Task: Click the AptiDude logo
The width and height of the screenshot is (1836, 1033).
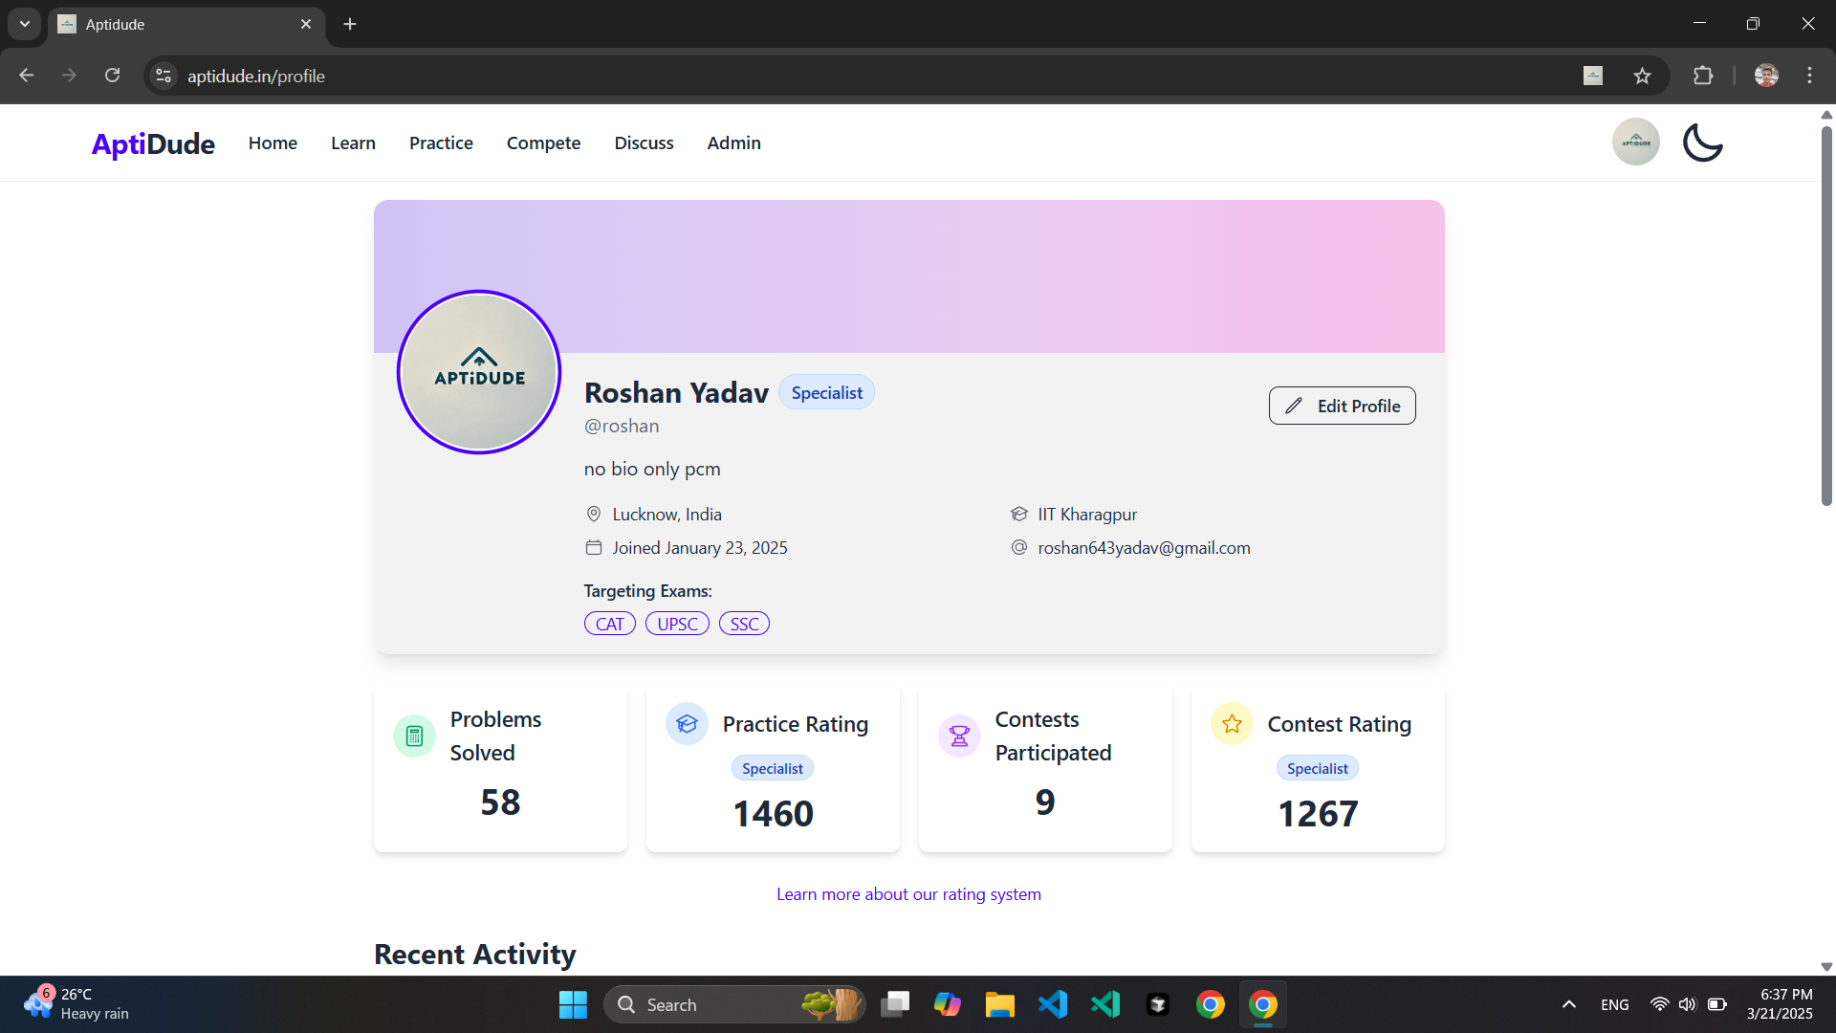Action: (x=153, y=143)
